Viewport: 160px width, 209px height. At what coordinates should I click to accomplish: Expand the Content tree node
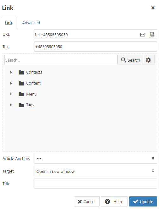coord(11,83)
